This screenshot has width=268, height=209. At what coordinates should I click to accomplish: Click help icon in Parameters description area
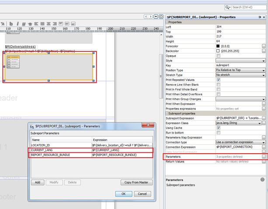263,179
